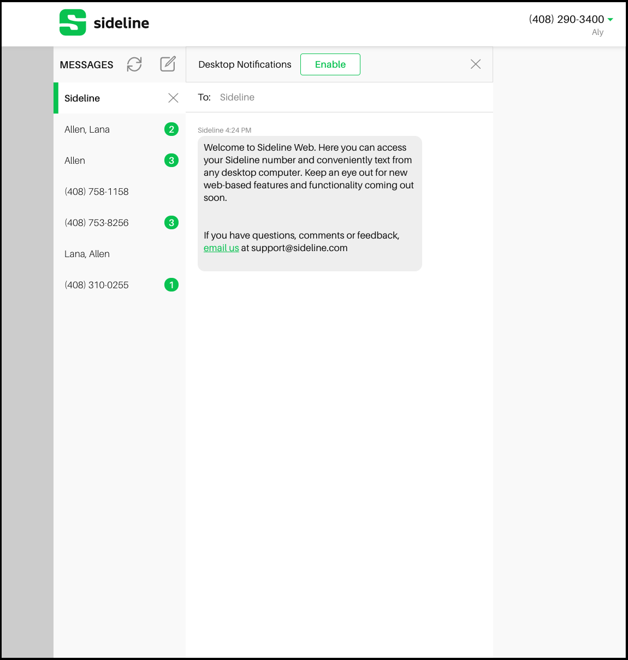The image size is (628, 660).
Task: Click the Sideline 4:24 PM timestamp
Action: [224, 130]
